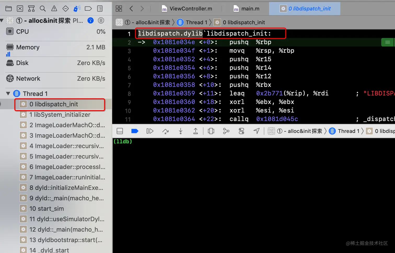This screenshot has width=395, height=253.
Task: Open the Environment Overrides control
Action: [x=241, y=131]
